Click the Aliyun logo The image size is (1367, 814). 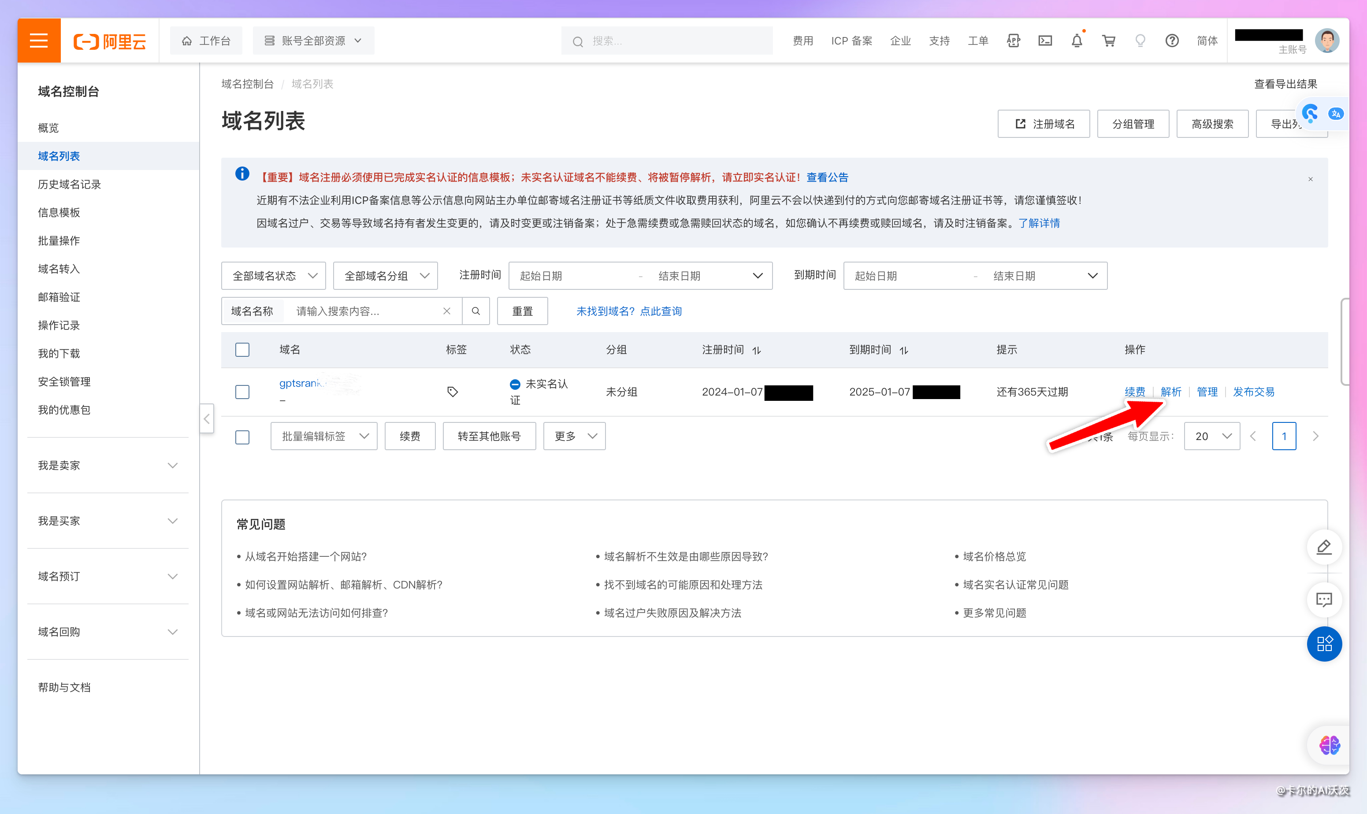coord(110,41)
